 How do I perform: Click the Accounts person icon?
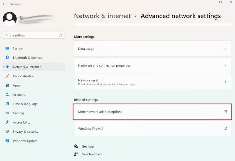point(7,94)
